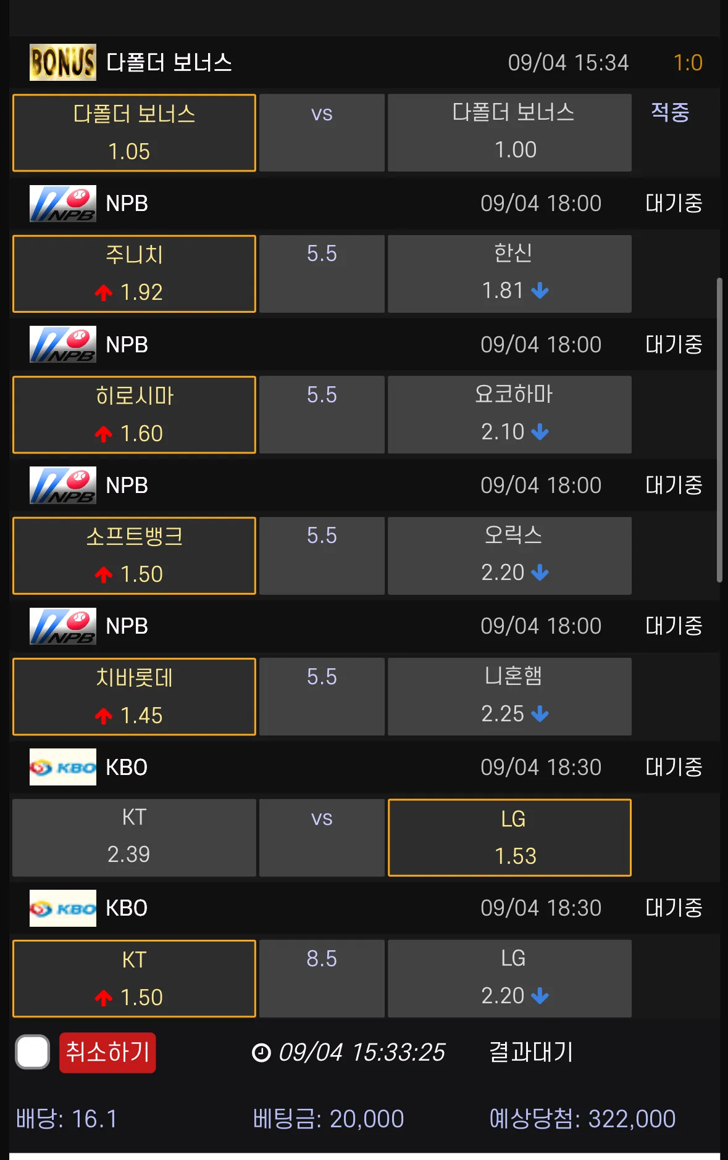Screen dimensions: 728x1160
Task: Click the 니혼햄 2.25 odds cell
Action: tap(509, 697)
